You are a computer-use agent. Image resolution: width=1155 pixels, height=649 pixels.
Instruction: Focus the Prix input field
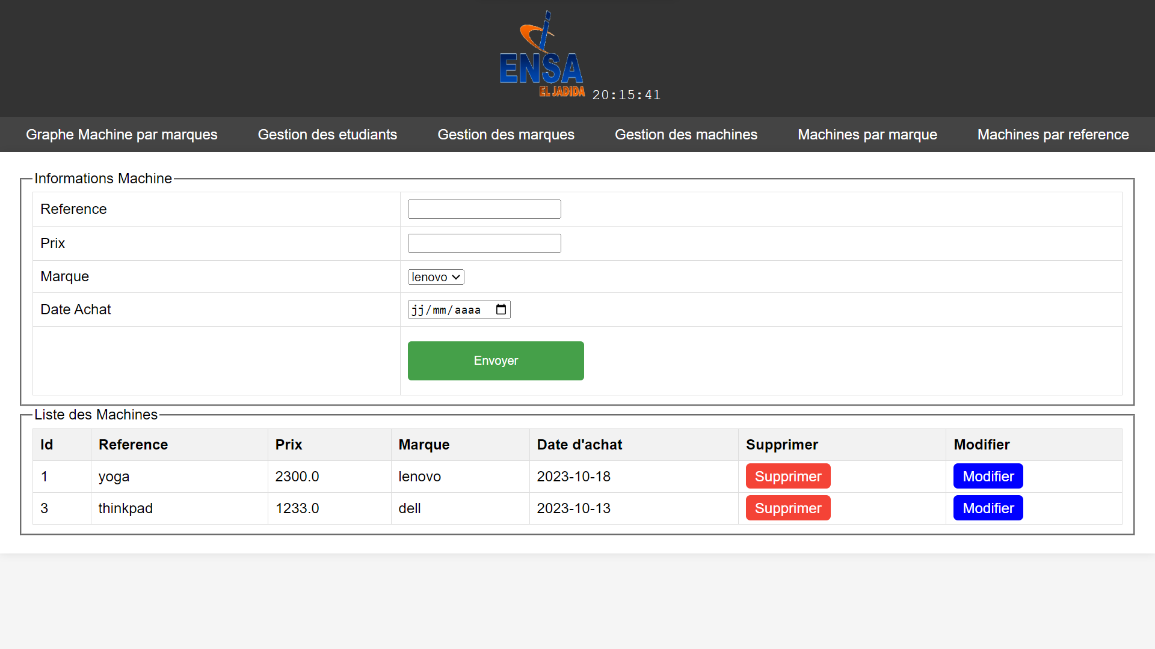pos(484,243)
